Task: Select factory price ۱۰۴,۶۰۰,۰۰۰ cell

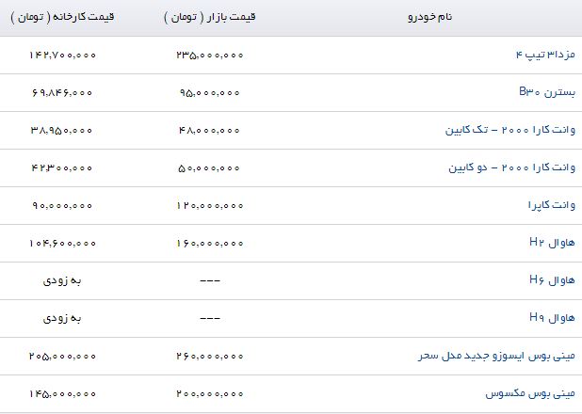Action: (62, 244)
